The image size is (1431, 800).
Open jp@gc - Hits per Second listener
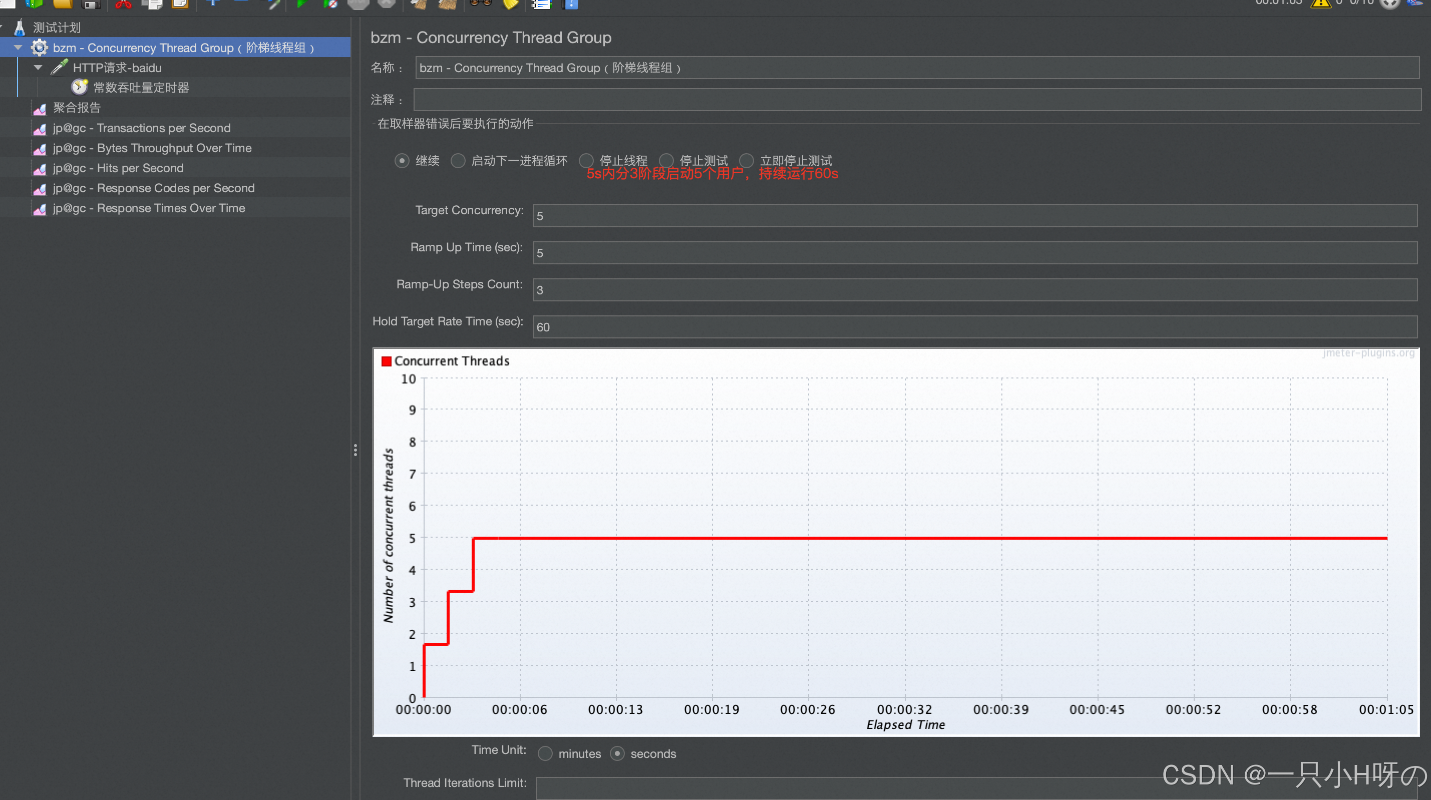(118, 168)
